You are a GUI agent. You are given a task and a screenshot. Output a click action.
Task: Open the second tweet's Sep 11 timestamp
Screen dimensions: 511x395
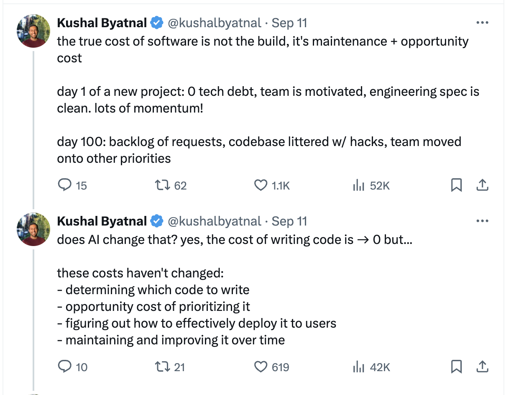click(x=289, y=221)
